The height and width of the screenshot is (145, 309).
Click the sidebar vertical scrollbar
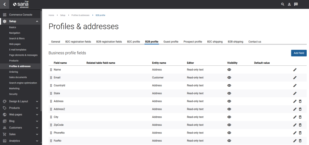41,61
